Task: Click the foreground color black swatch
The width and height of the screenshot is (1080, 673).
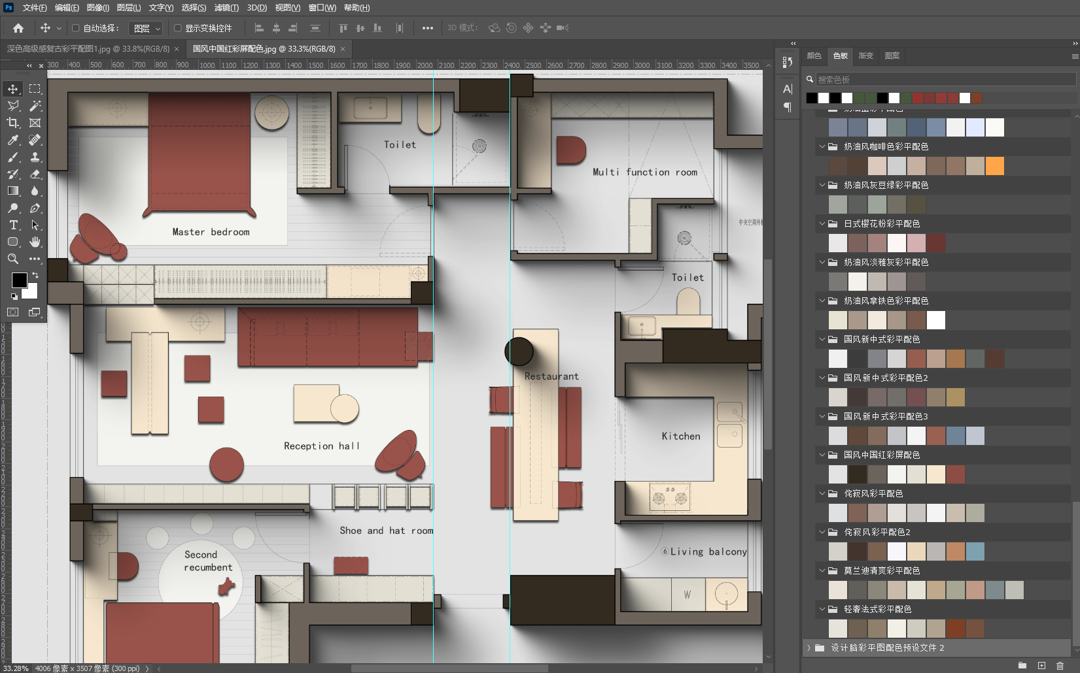Action: click(20, 280)
